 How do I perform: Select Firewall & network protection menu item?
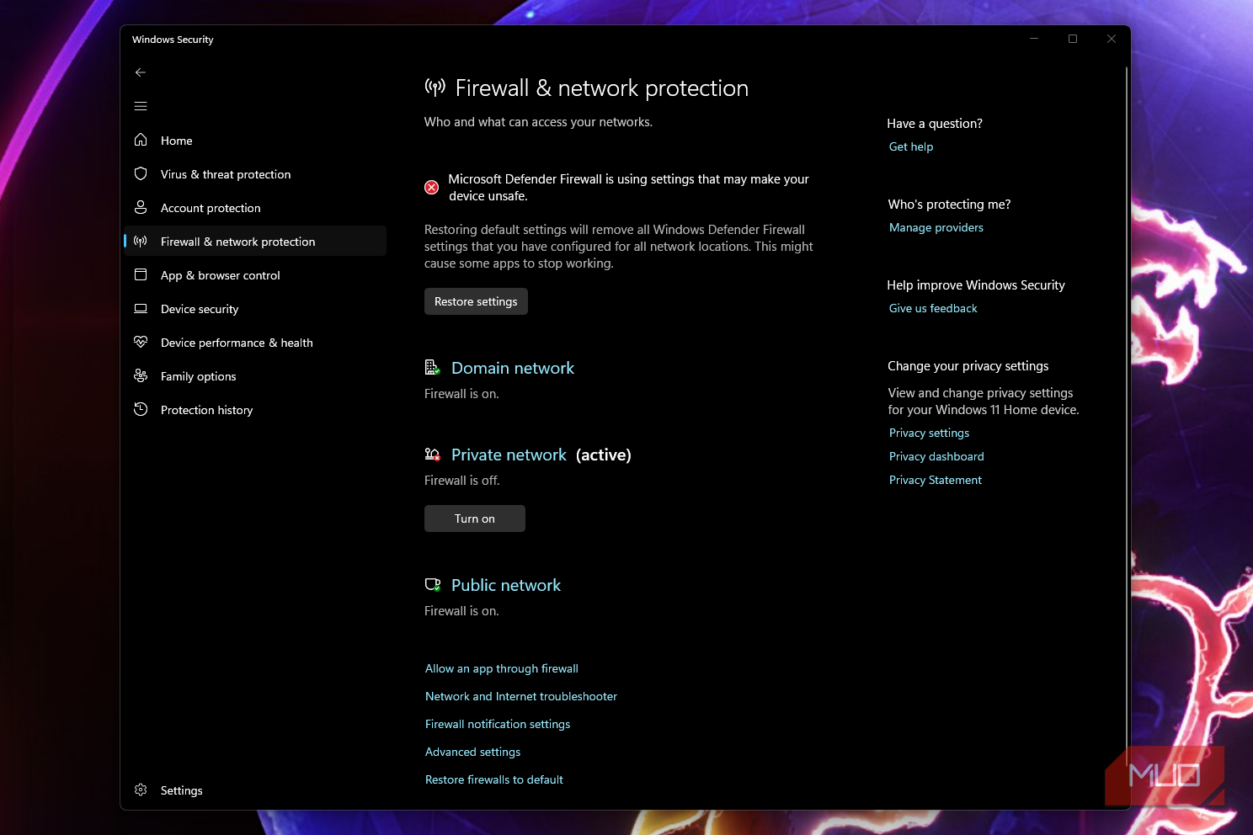[255, 241]
